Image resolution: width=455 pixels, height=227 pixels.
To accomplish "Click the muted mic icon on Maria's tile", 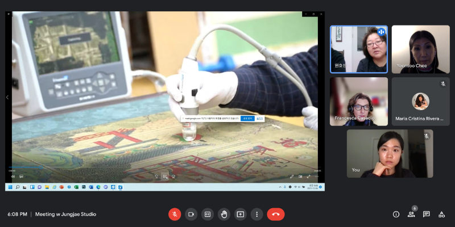I will pos(443,84).
